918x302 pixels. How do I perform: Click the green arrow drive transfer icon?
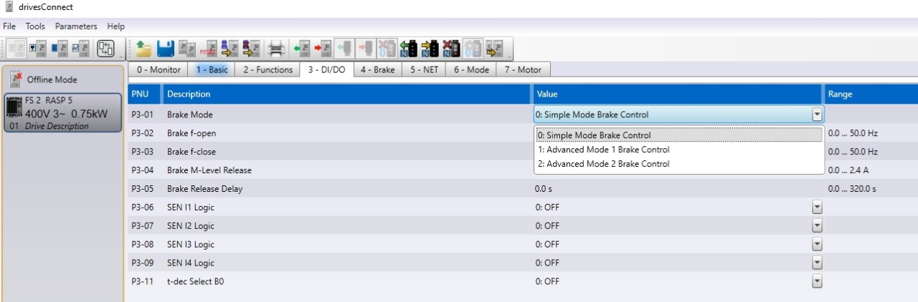300,49
